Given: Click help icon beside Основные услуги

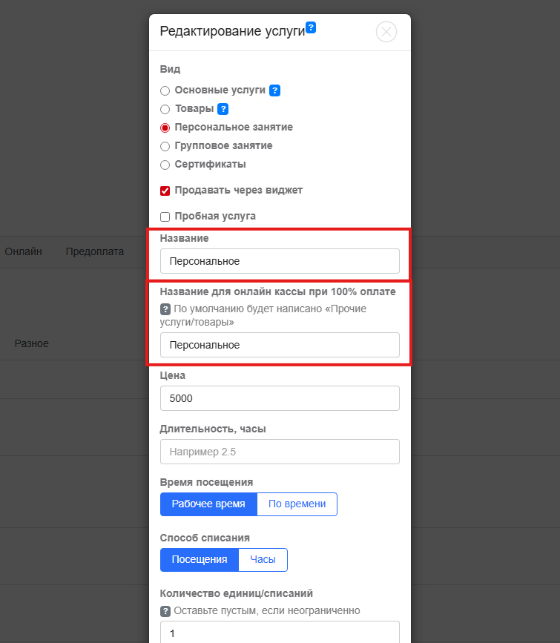Looking at the screenshot, I should (x=274, y=90).
